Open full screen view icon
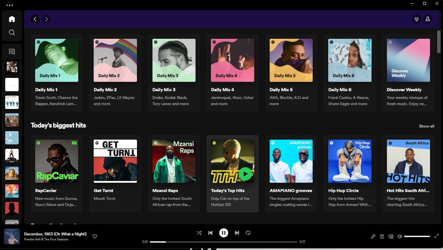Screen dimensions: 443x250 point(437,236)
